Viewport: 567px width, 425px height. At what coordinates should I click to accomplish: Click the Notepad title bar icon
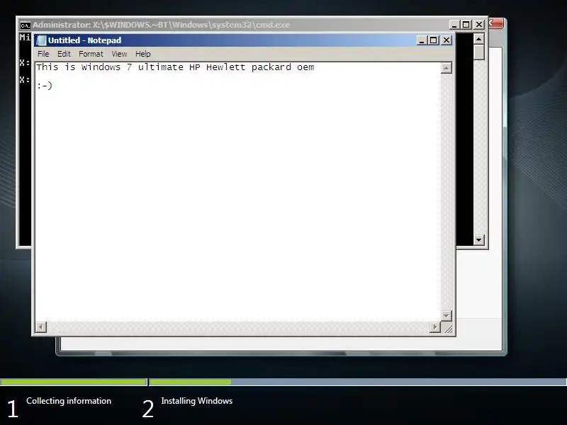click(42, 40)
